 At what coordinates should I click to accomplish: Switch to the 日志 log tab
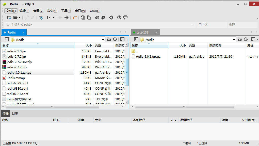pos(15,113)
